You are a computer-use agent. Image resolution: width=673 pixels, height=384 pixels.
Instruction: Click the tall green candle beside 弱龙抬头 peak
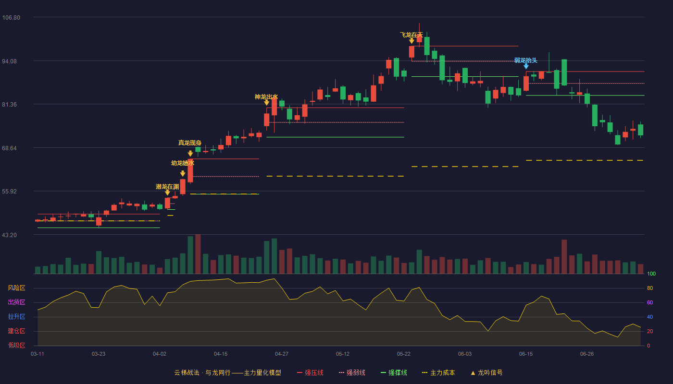point(564,72)
